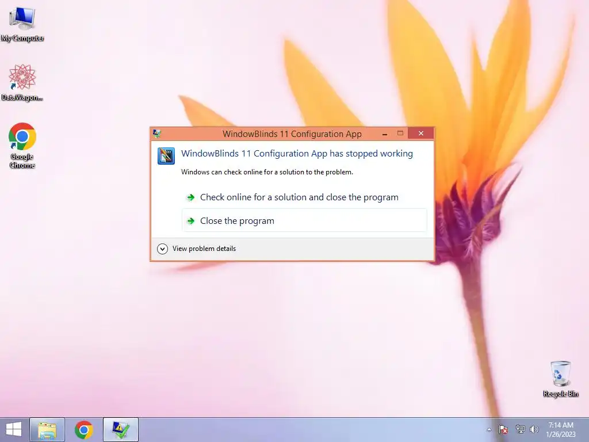Open the volume speaker tray icon

[x=534, y=429]
